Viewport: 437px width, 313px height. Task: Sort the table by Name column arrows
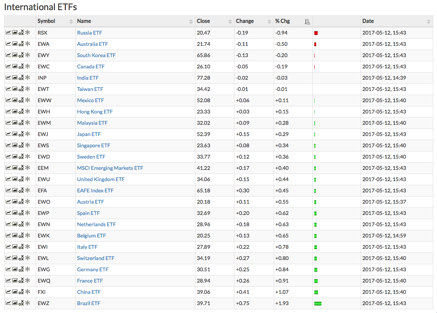click(191, 21)
